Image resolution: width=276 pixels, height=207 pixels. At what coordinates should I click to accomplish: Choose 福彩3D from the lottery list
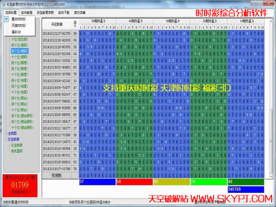point(16,31)
